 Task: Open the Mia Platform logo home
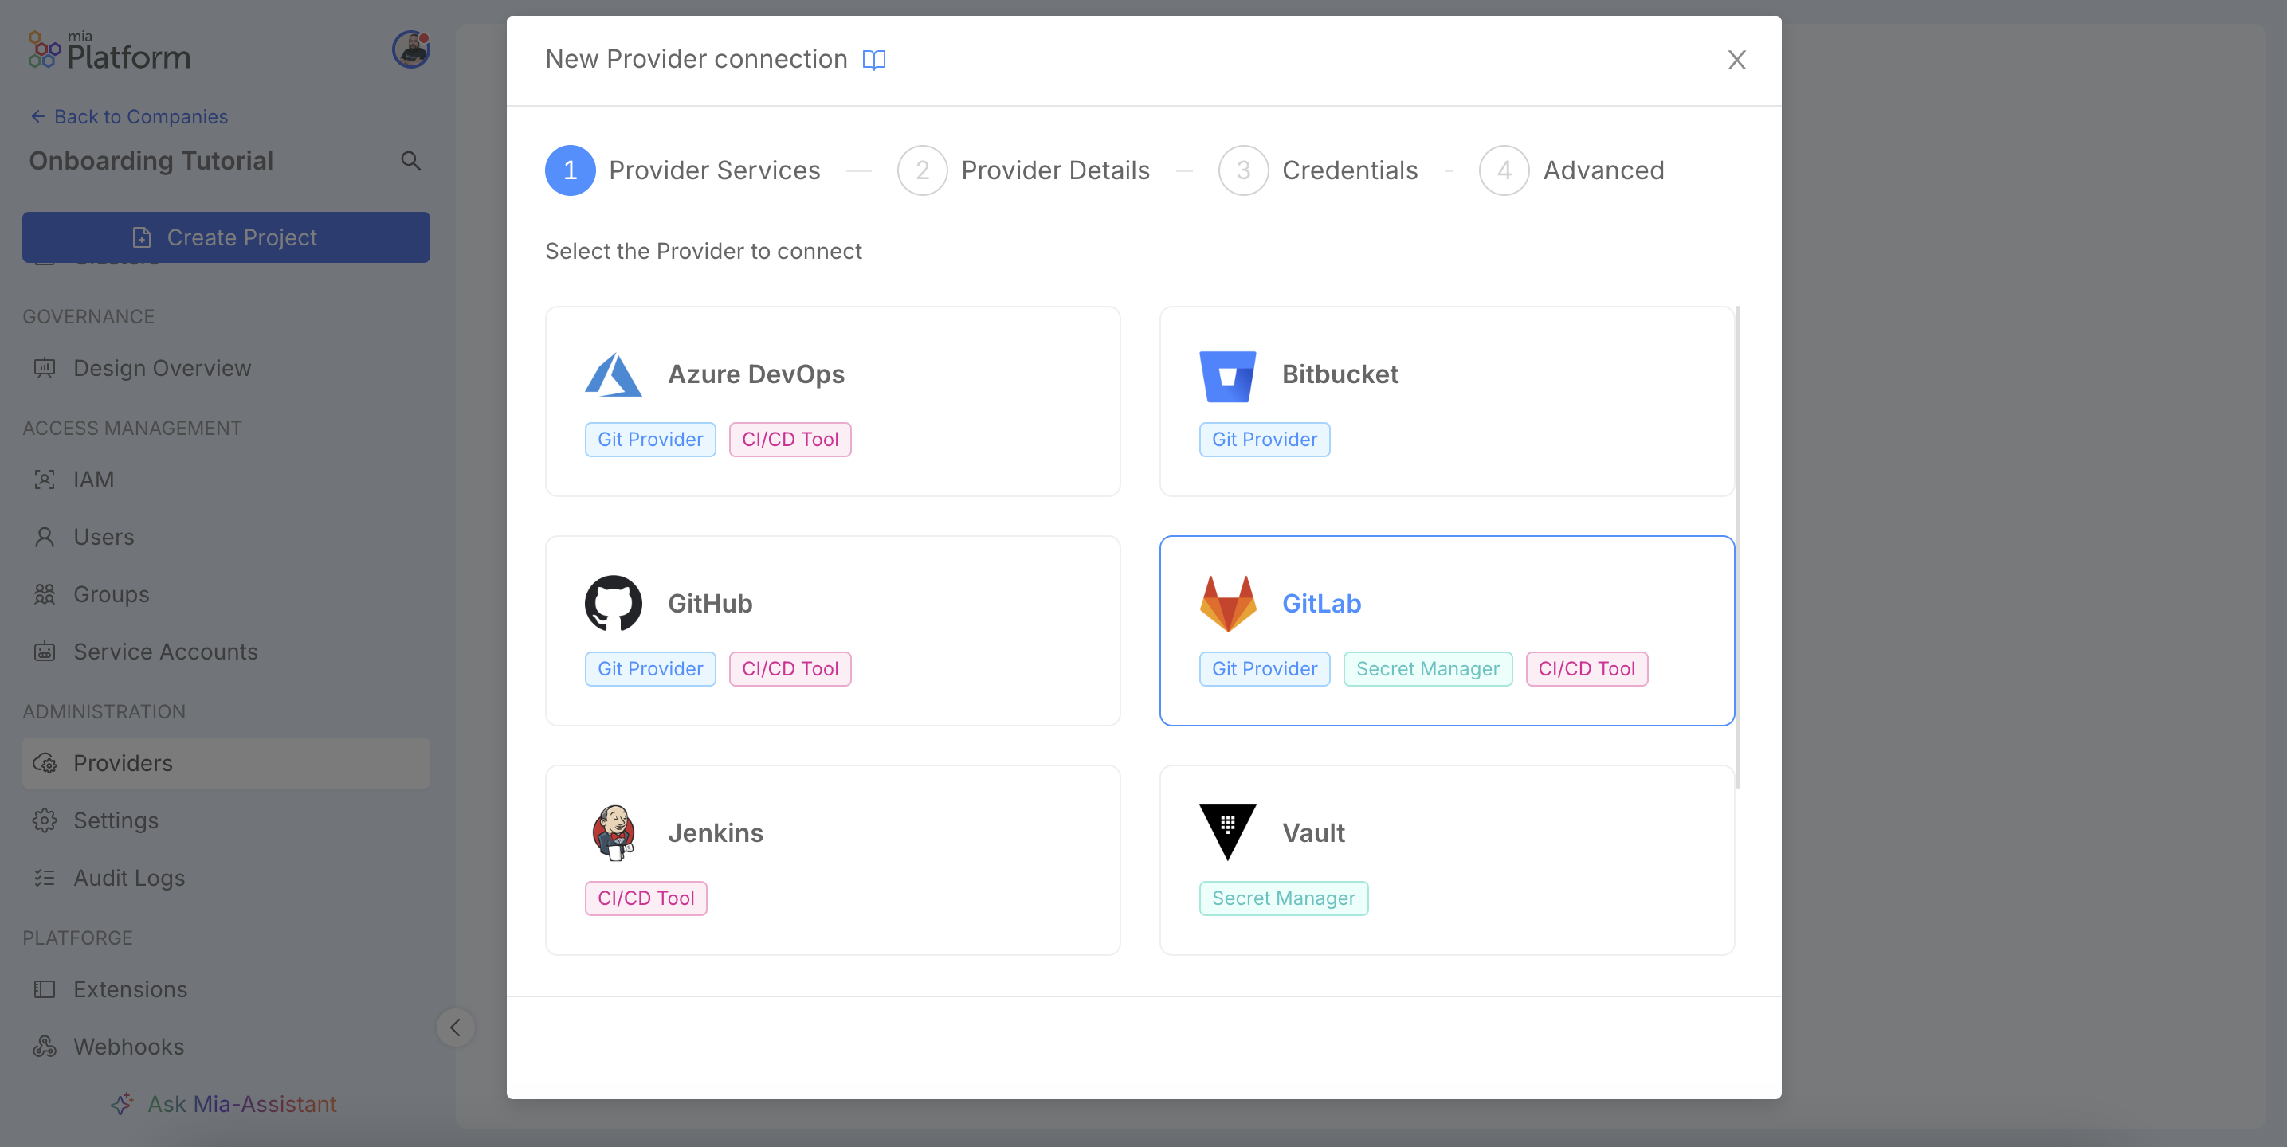[x=108, y=51]
